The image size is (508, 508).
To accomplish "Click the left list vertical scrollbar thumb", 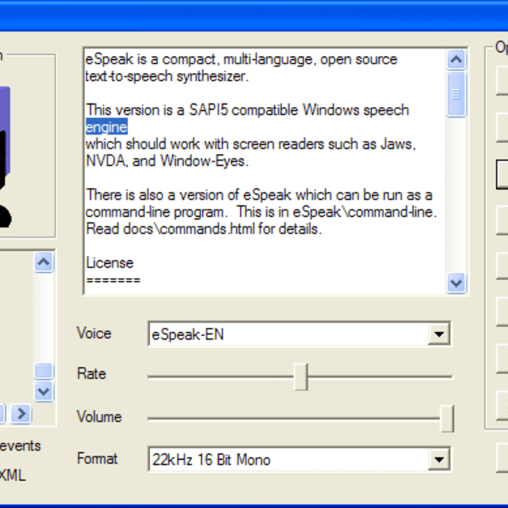I will tap(44, 370).
